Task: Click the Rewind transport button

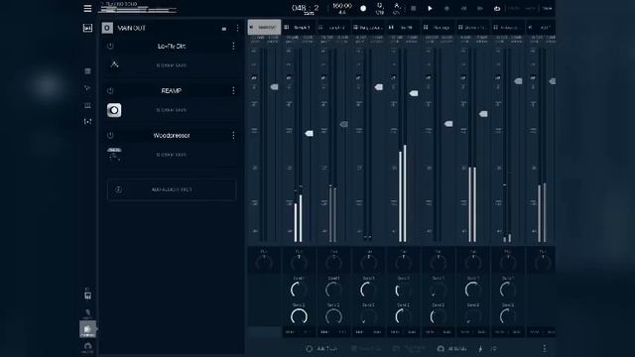Action: point(463,9)
